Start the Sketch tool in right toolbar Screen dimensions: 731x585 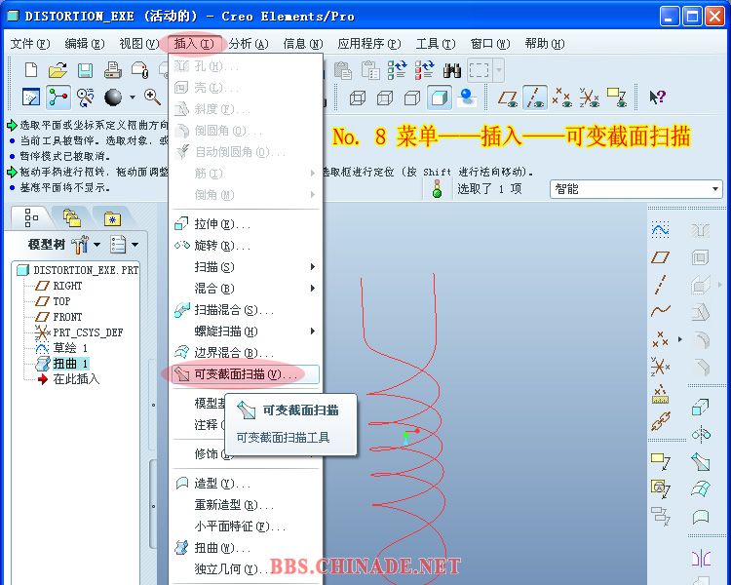(660, 229)
